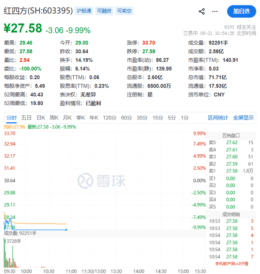Switch to the 60分 chart tab
Screen dimensions: 260x274
coord(126,118)
